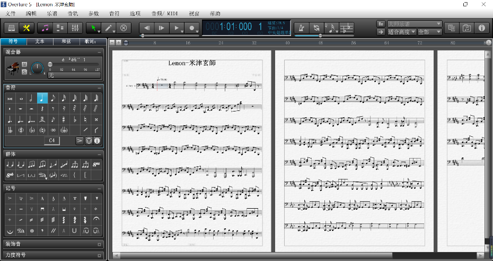The height and width of the screenshot is (261, 493).
Task: Toggle the loop playback button
Action: pos(316,28)
